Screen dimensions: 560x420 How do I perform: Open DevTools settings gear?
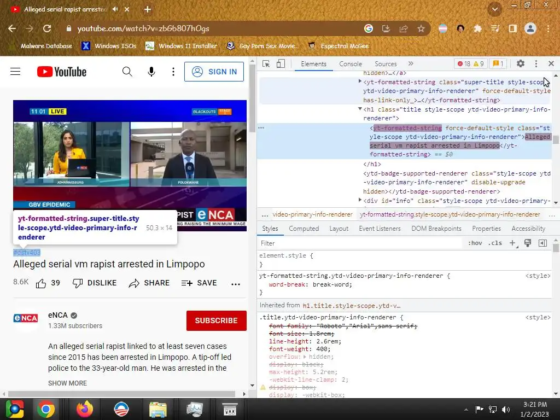pos(521,63)
